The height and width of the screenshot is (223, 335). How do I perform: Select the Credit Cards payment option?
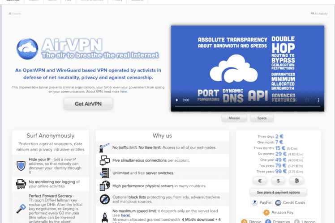tap(290, 202)
